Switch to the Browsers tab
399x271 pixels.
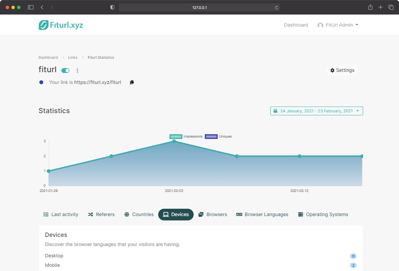point(213,214)
